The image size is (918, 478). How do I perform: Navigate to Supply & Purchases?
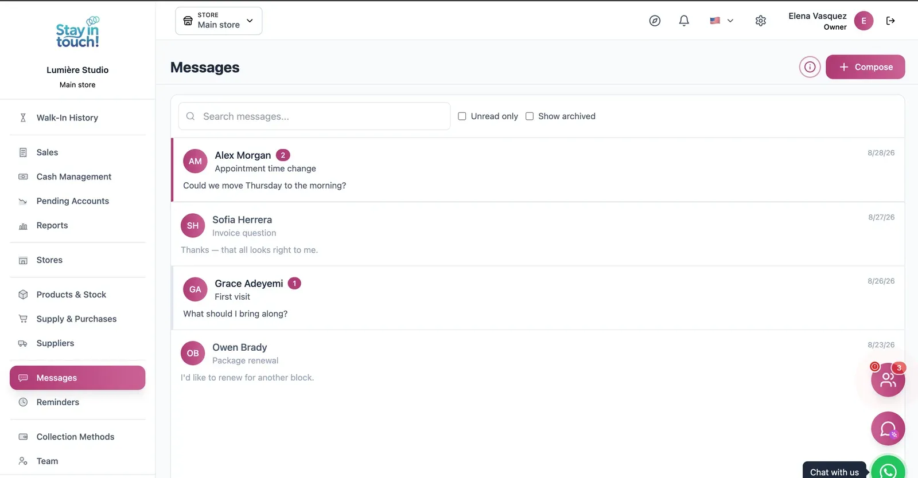click(77, 319)
